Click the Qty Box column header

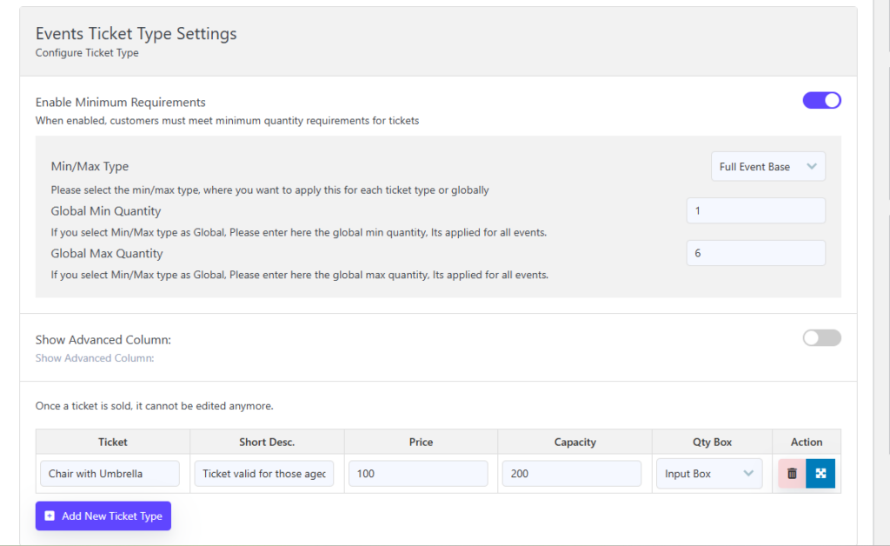713,443
